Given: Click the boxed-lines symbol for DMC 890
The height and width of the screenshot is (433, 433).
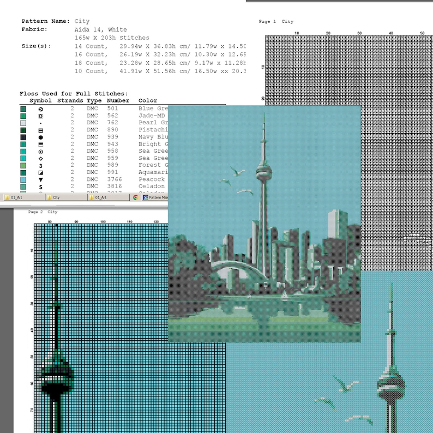Looking at the screenshot, I should 40,130.
